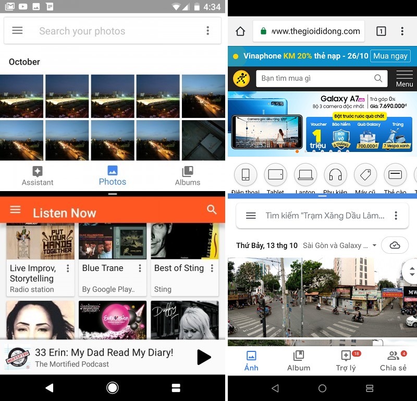Open the Best of Sting album cover
This screenshot has width=417, height=401.
click(185, 241)
